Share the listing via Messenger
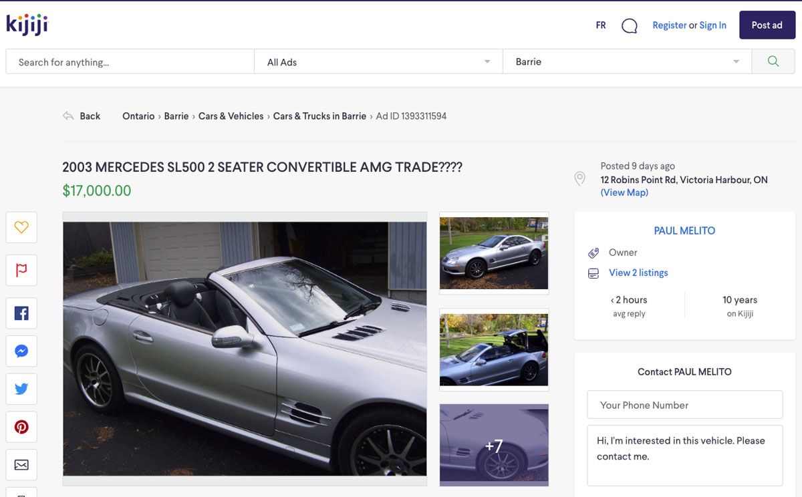 pyautogui.click(x=21, y=351)
